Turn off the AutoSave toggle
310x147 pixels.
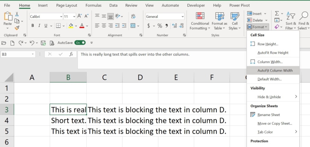click(80, 43)
